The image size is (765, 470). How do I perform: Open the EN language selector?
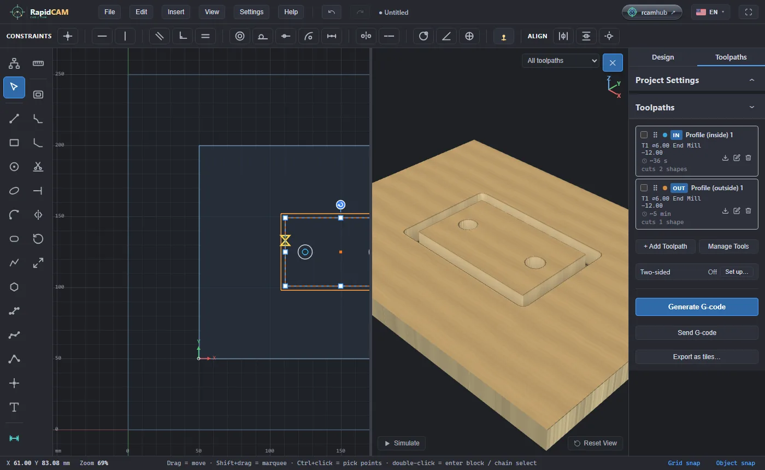[710, 12]
